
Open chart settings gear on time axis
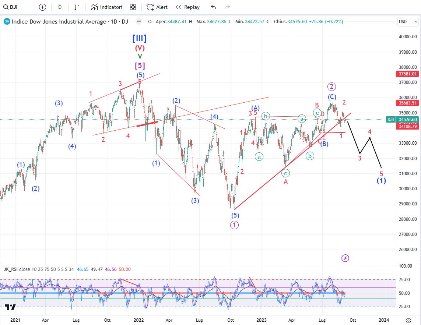408,321
